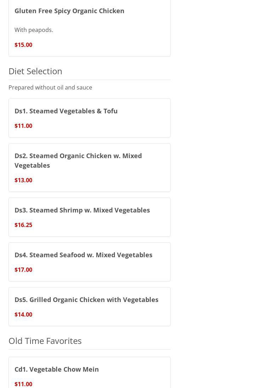Click the $14.00 price
The image size is (273, 388).
(23, 314)
